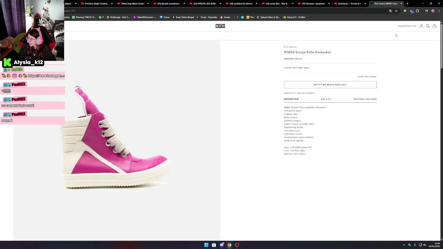Open OBS Studio from the taskbar
Screen dimensions: 443x249
click(x=237, y=245)
